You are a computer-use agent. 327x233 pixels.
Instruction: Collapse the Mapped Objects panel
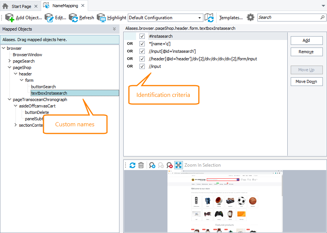tap(115, 29)
